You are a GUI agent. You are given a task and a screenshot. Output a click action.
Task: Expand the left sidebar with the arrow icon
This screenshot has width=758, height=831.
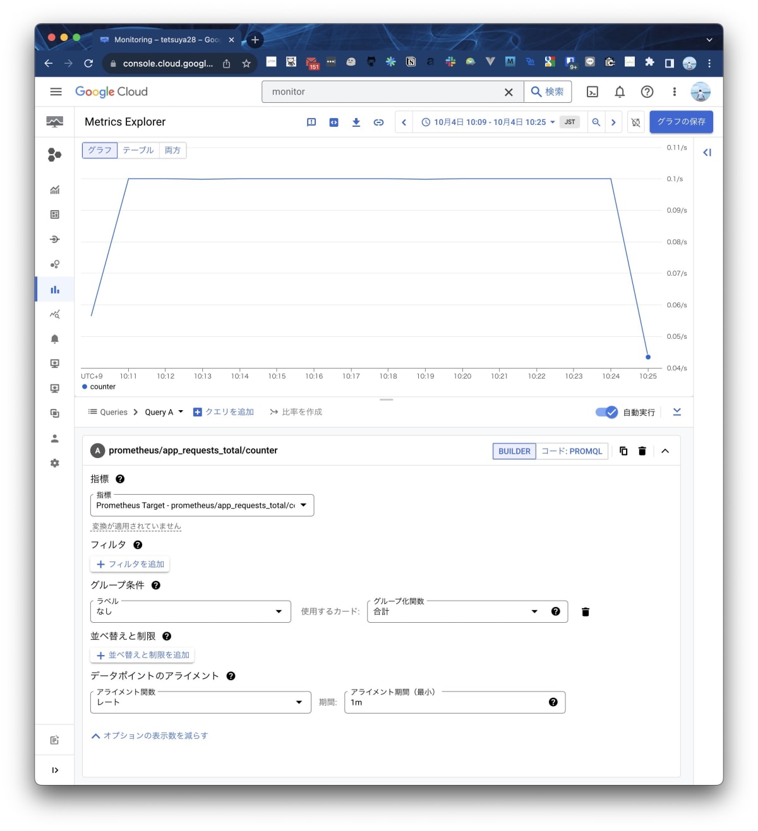[55, 770]
